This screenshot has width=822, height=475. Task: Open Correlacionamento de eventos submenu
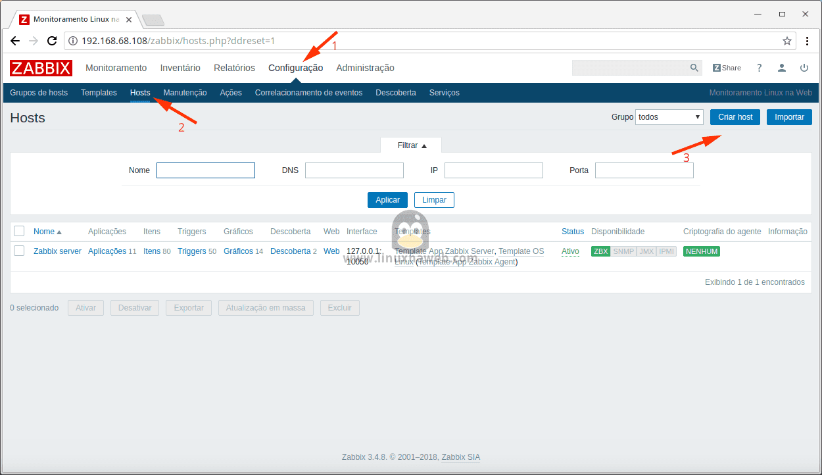coord(308,93)
